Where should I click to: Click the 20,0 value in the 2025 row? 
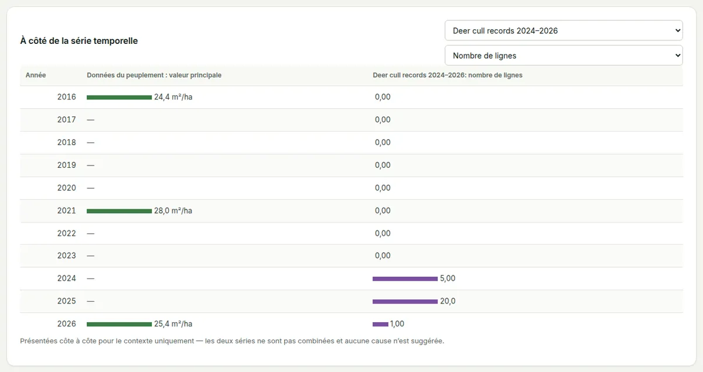point(448,301)
